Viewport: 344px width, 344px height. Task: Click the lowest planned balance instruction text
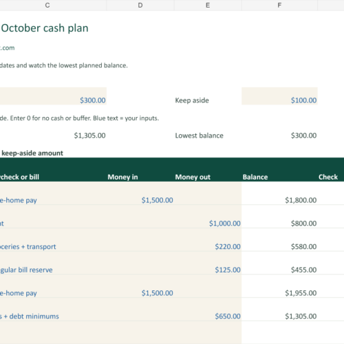tap(64, 65)
